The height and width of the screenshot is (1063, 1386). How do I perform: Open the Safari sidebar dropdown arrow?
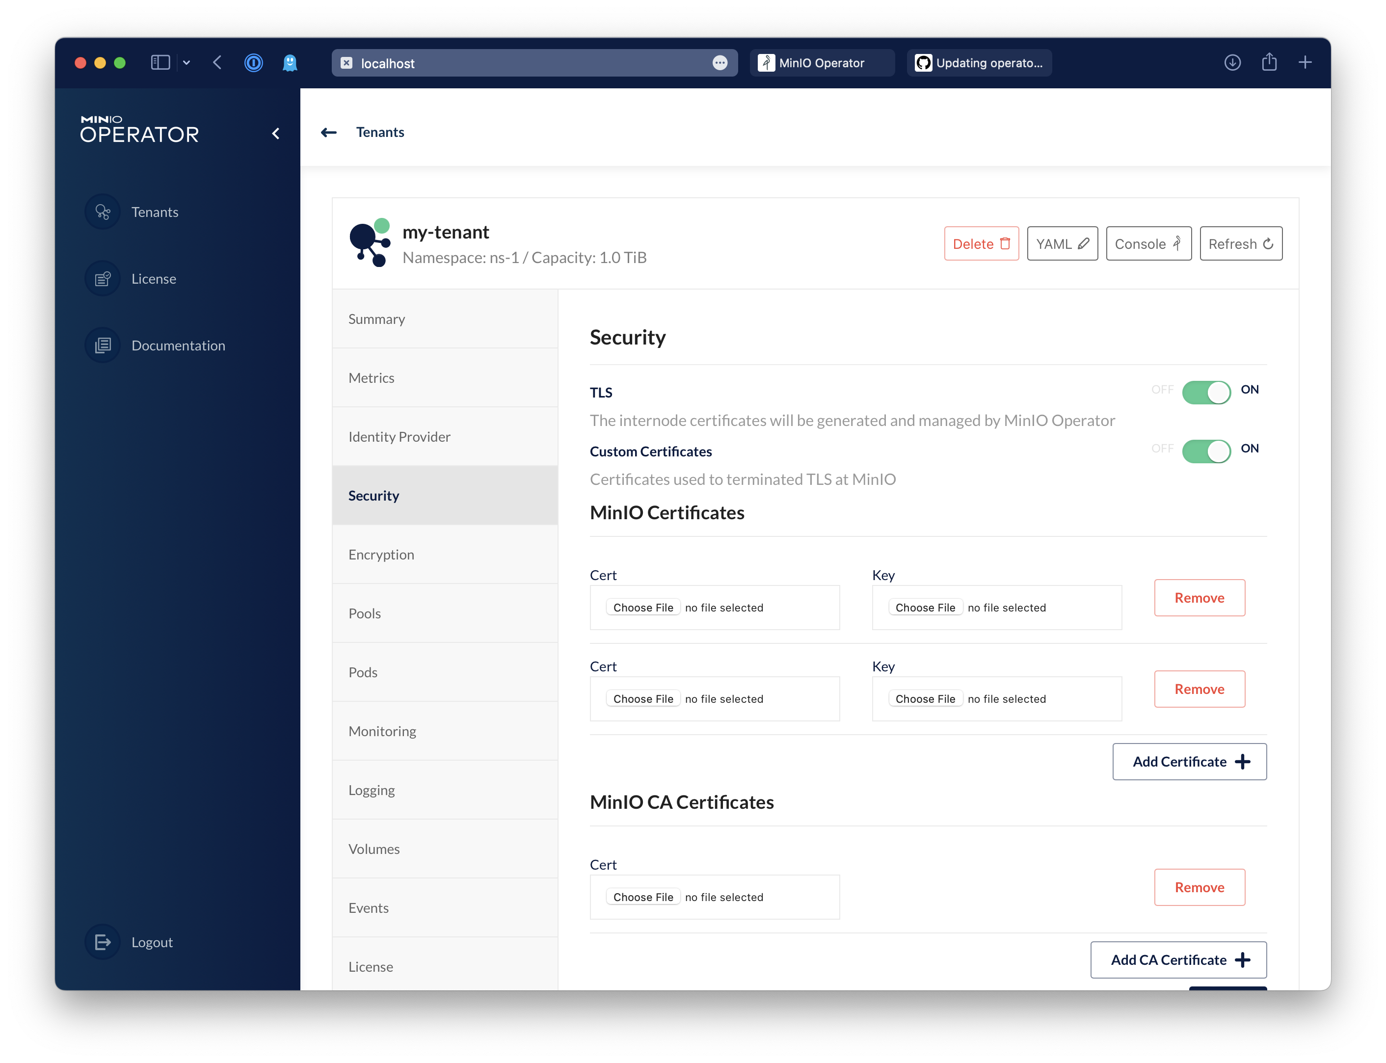pyautogui.click(x=187, y=63)
